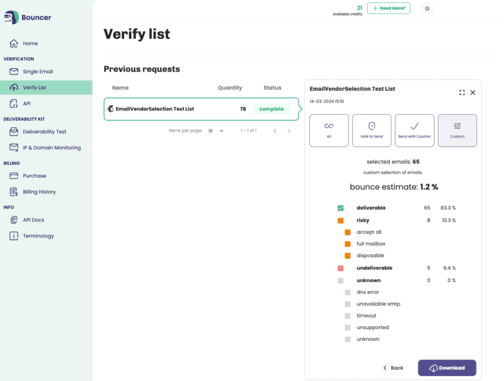Open the Single Email verification page
Screen dimensions: 504x381
point(38,72)
